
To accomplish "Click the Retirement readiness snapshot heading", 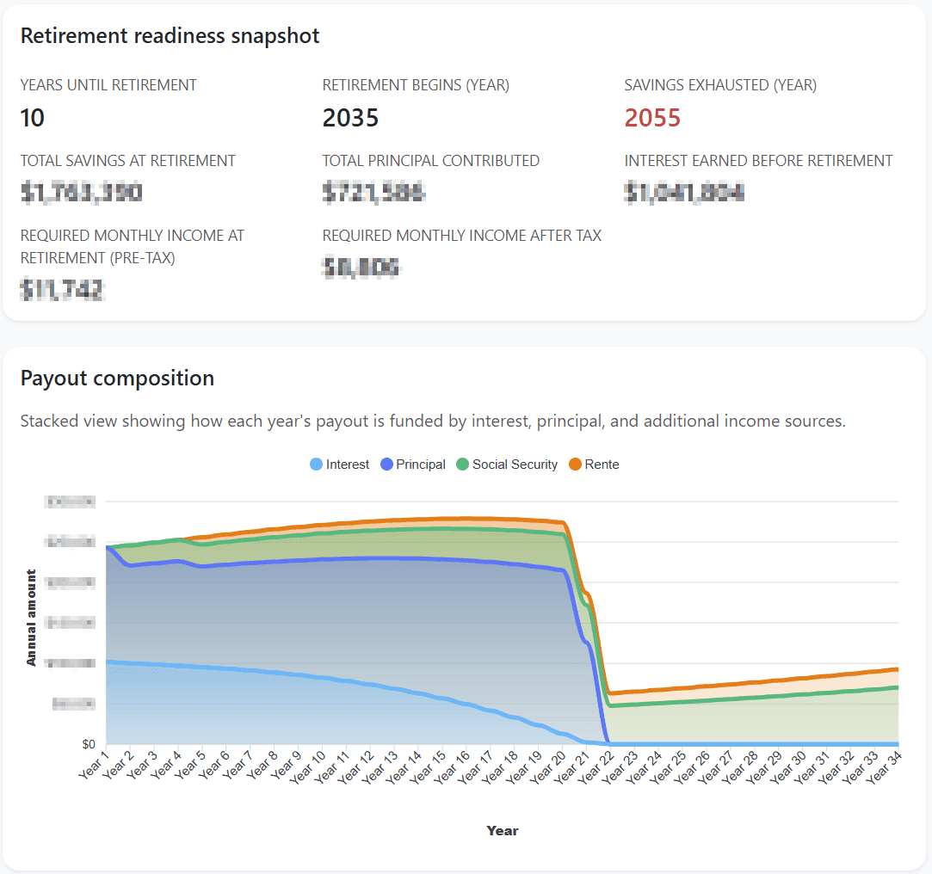I will tap(170, 35).
